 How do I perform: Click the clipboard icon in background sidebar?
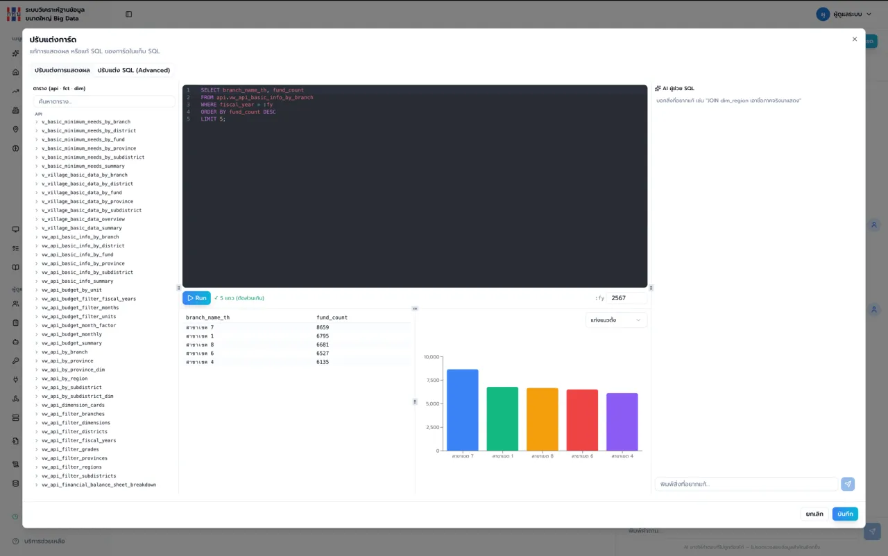pos(16,322)
